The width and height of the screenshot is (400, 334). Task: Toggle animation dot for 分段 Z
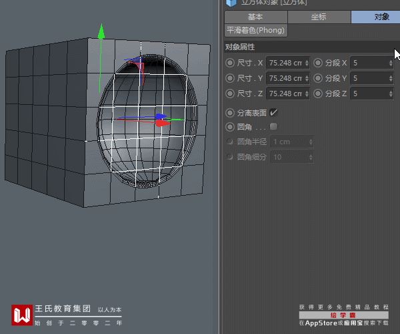tap(318, 94)
